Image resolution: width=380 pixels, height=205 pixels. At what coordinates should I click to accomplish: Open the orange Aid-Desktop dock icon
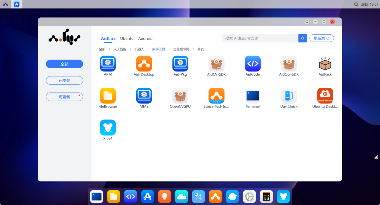215,197
